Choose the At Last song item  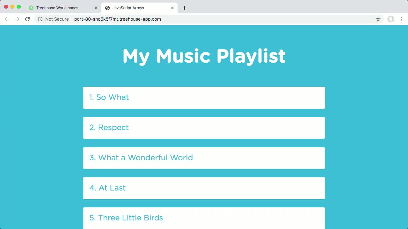coord(204,188)
